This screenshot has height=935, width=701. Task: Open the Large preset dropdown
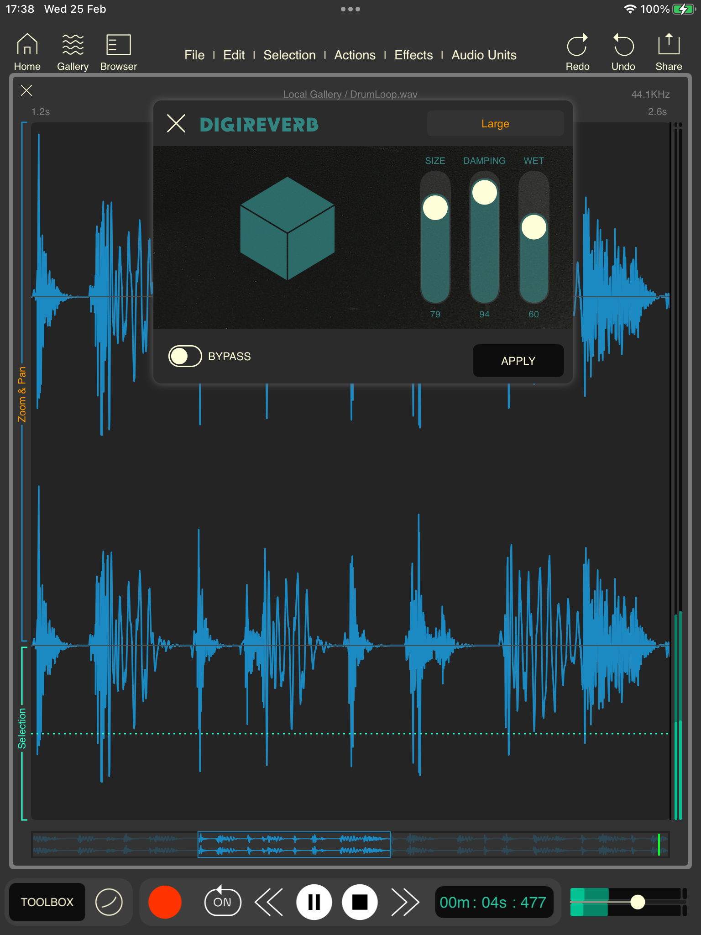pyautogui.click(x=495, y=123)
